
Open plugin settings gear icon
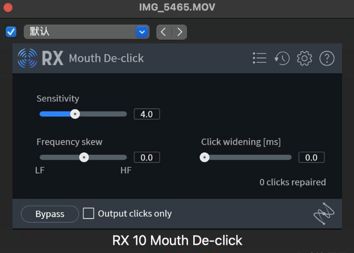pyautogui.click(x=305, y=58)
